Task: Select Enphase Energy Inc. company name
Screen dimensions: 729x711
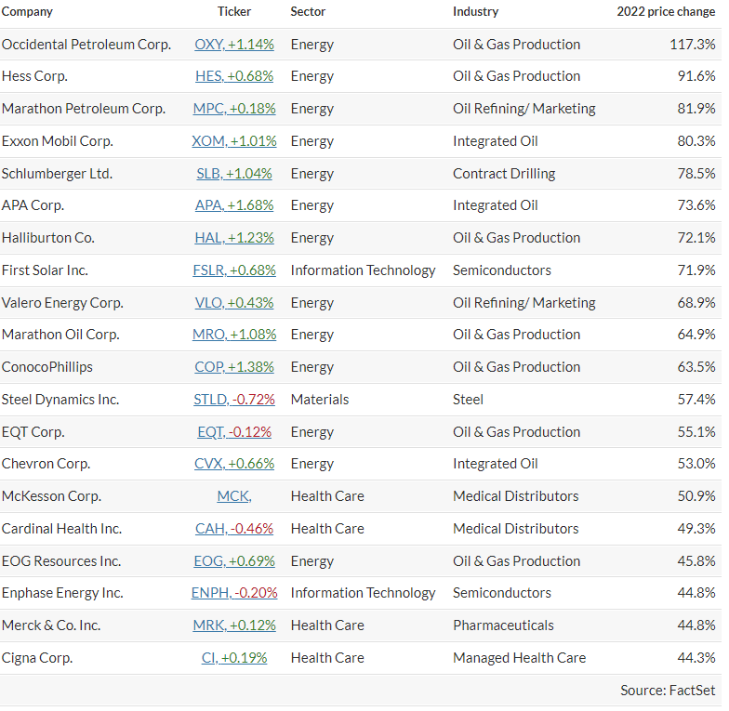Action: click(62, 593)
